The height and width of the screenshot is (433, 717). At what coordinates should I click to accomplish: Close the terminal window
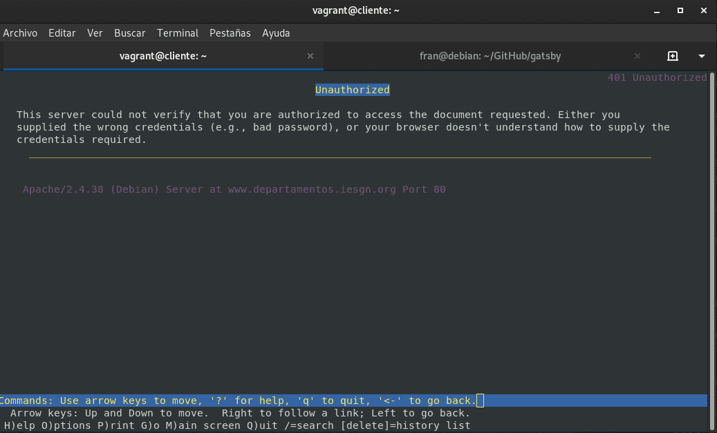point(702,10)
